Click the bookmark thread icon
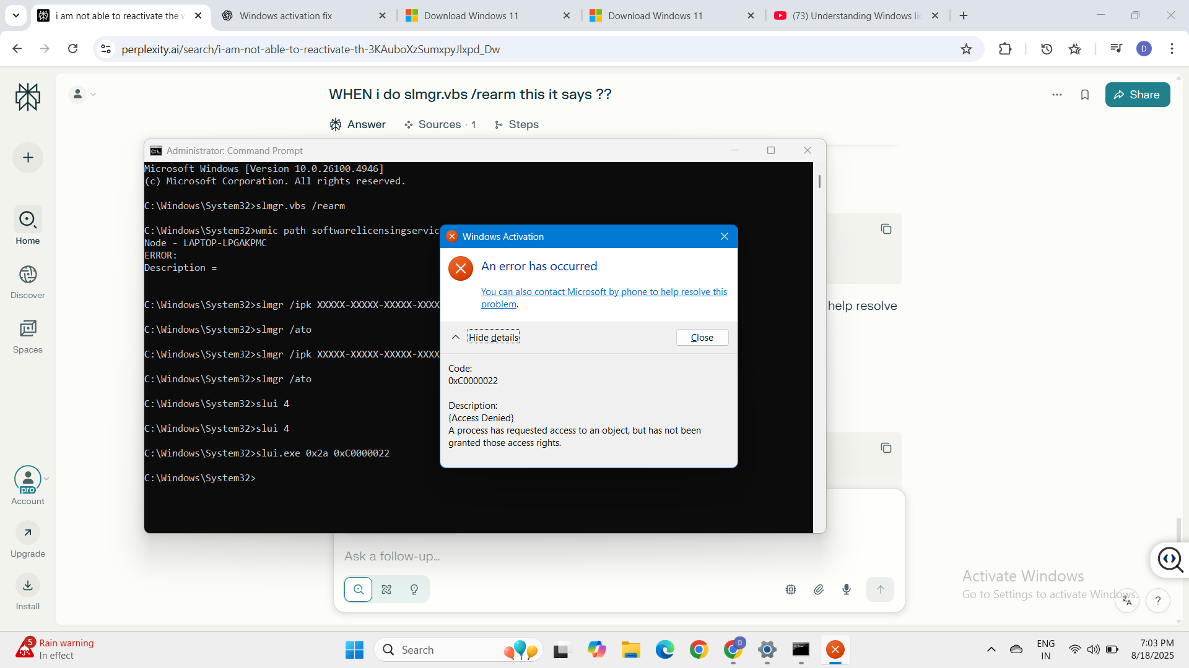Screen dimensions: 1189x668 pyautogui.click(x=1084, y=95)
